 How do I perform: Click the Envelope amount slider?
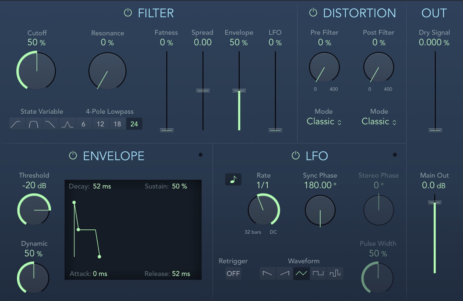(239, 91)
